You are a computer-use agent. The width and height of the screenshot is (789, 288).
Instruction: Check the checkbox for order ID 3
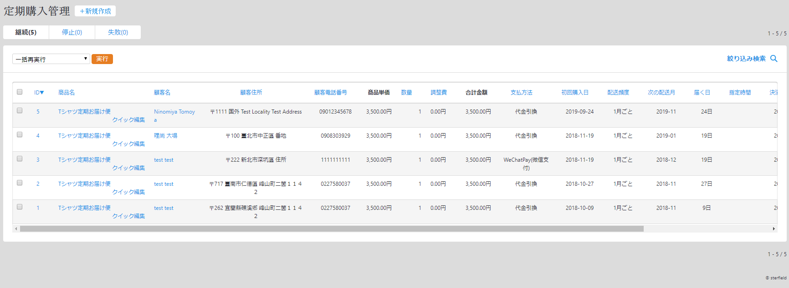pyautogui.click(x=20, y=159)
